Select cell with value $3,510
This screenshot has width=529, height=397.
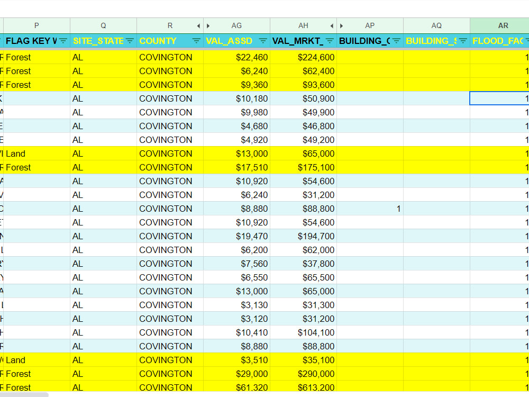pyautogui.click(x=236, y=360)
